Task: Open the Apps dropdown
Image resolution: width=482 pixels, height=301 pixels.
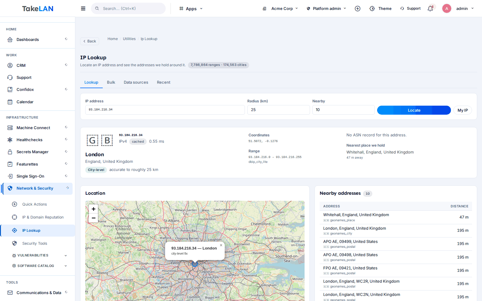Action: pos(191,9)
